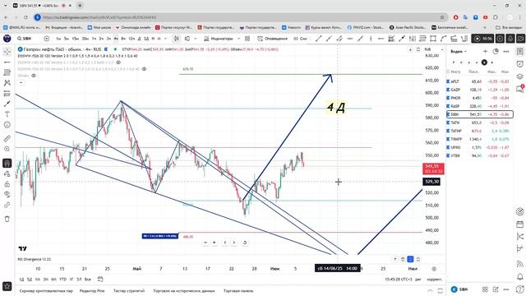The height and width of the screenshot is (296, 526).
Task: Select the Все date range
Action: pos(88,280)
